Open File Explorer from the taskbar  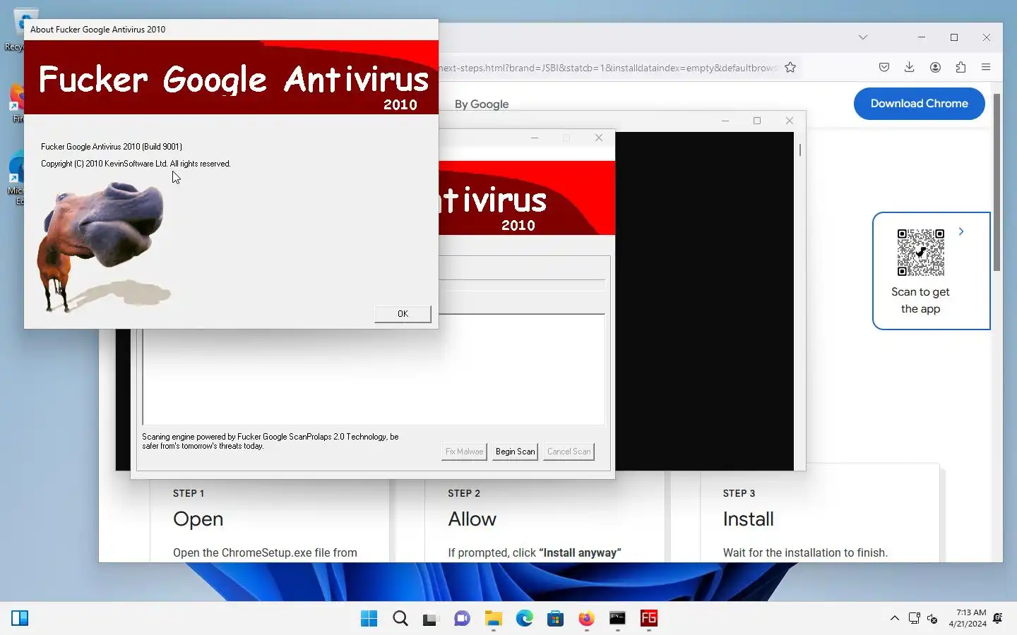point(493,619)
